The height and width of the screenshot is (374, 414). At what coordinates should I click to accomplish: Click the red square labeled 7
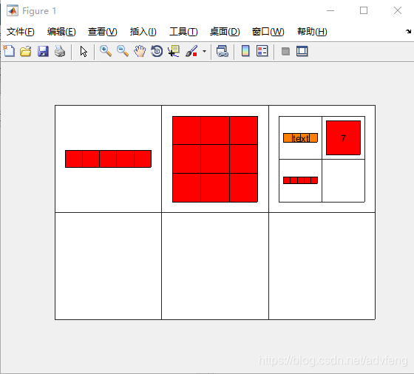tap(343, 137)
